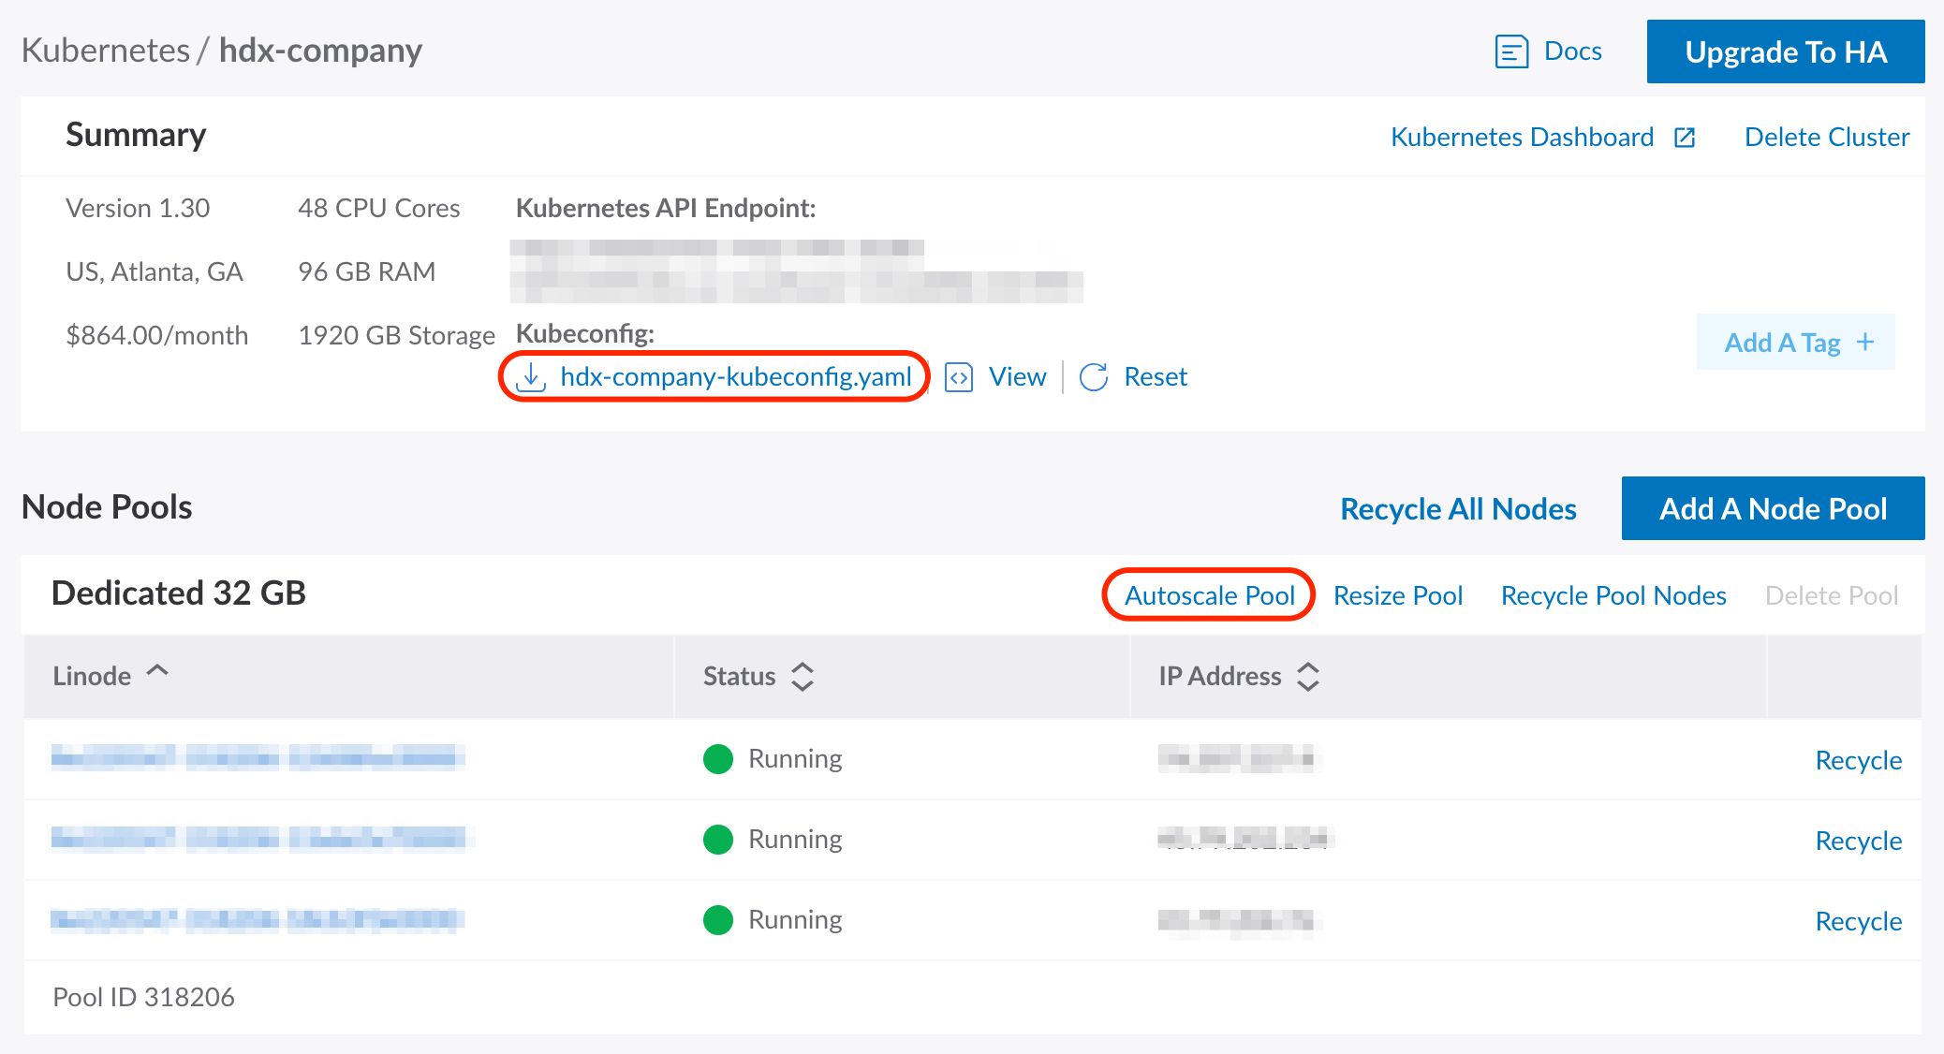
Task: Click Recycle Pool Nodes link
Action: click(x=1613, y=595)
